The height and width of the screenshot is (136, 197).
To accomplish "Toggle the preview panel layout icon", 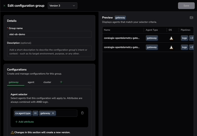I will coord(191,18).
